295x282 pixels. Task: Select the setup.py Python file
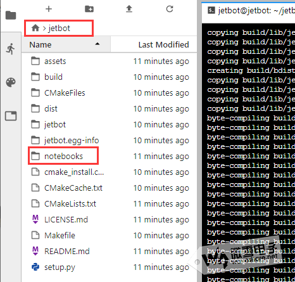coord(110,267)
